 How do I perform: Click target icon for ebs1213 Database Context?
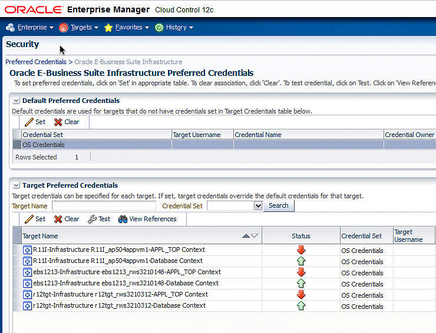(27, 284)
